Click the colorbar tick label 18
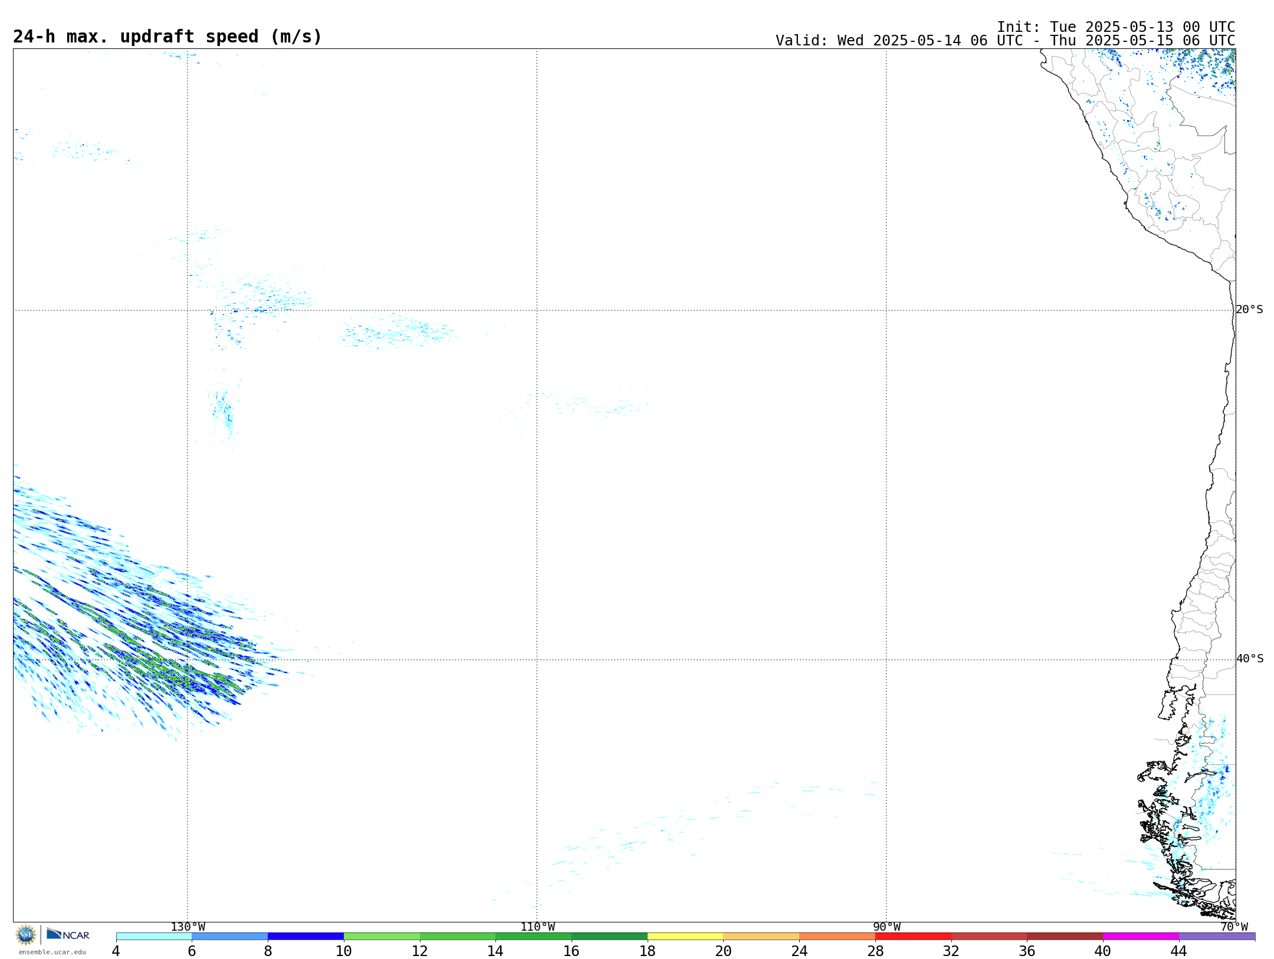 648,951
